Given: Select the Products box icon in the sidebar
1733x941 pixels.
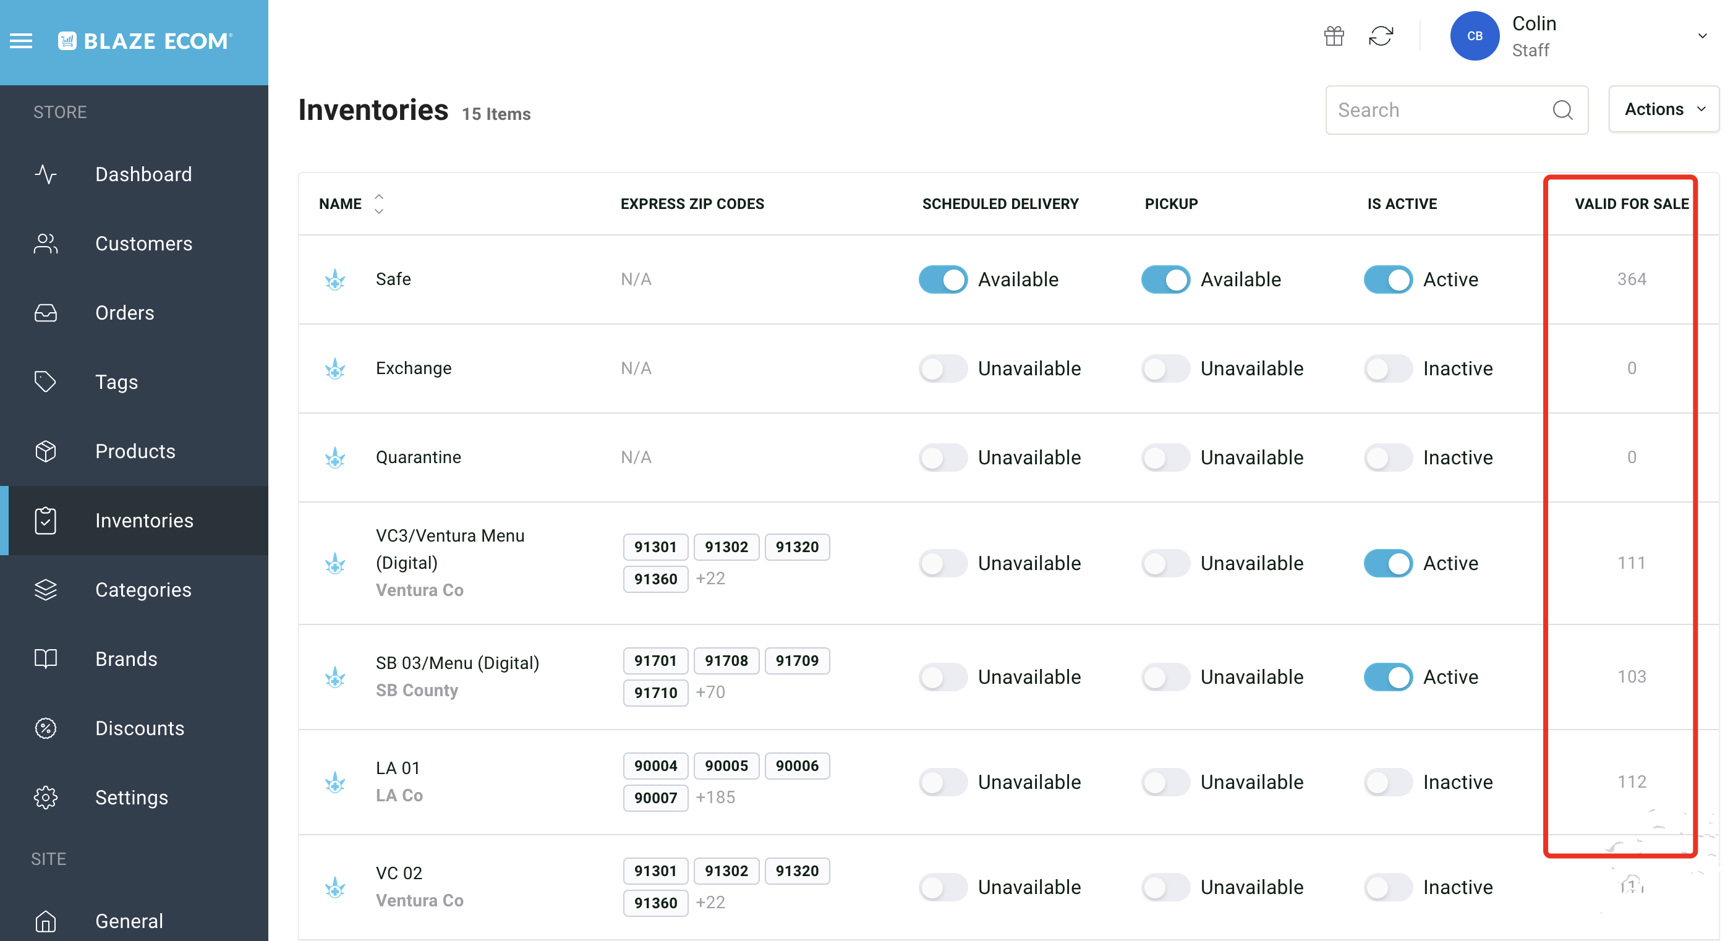Looking at the screenshot, I should pyautogui.click(x=45, y=451).
